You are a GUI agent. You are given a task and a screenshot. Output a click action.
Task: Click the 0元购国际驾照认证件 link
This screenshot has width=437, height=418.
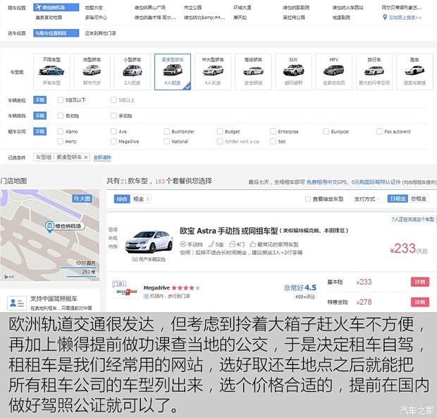(376, 182)
